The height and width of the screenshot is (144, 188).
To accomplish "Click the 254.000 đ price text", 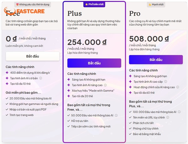I will 87,42.
